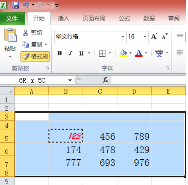Click the 剪切 (Cut) button
Image resolution: width=188 pixels, height=185 pixels.
click(x=33, y=33)
